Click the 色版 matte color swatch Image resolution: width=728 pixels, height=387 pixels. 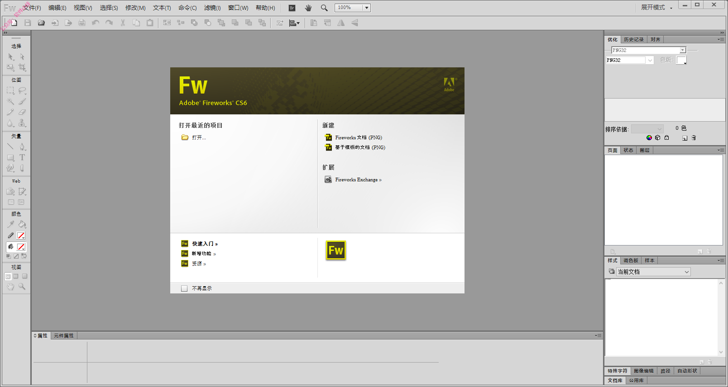[681, 60]
